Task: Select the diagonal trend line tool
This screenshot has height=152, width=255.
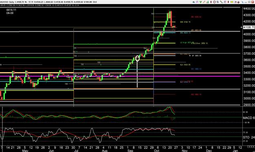Action: pos(221,2)
